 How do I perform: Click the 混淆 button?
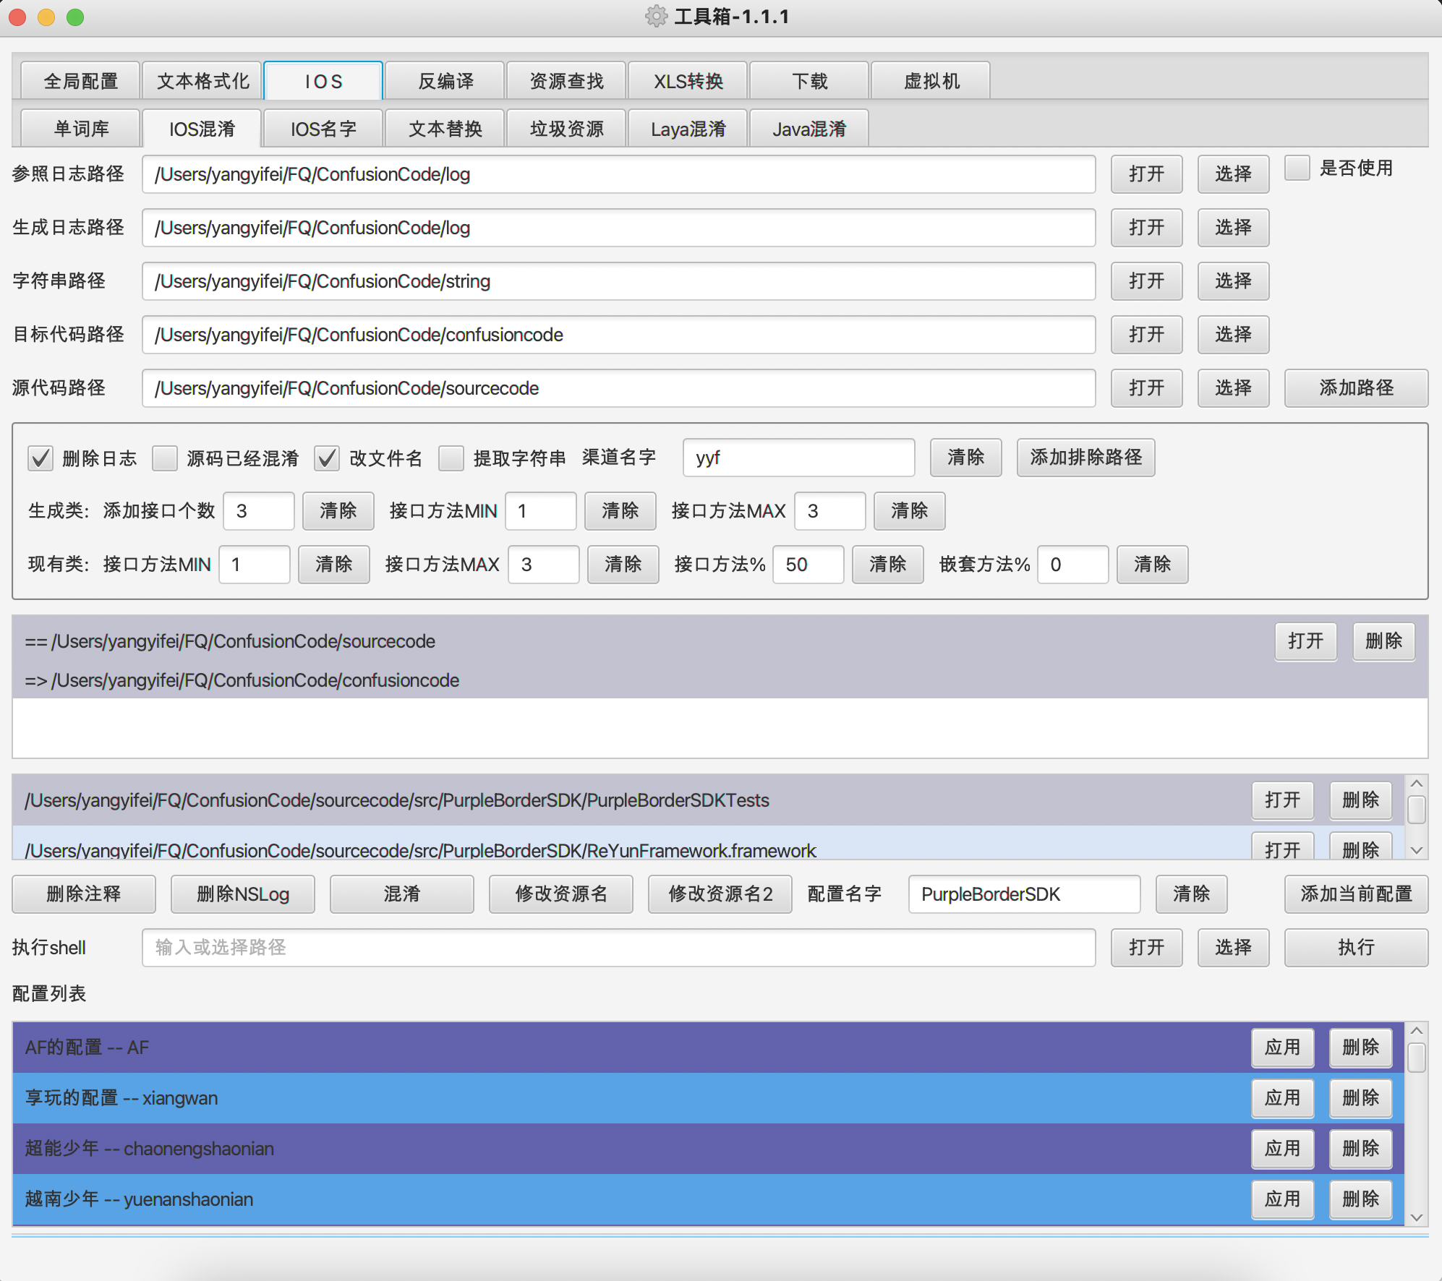(402, 894)
